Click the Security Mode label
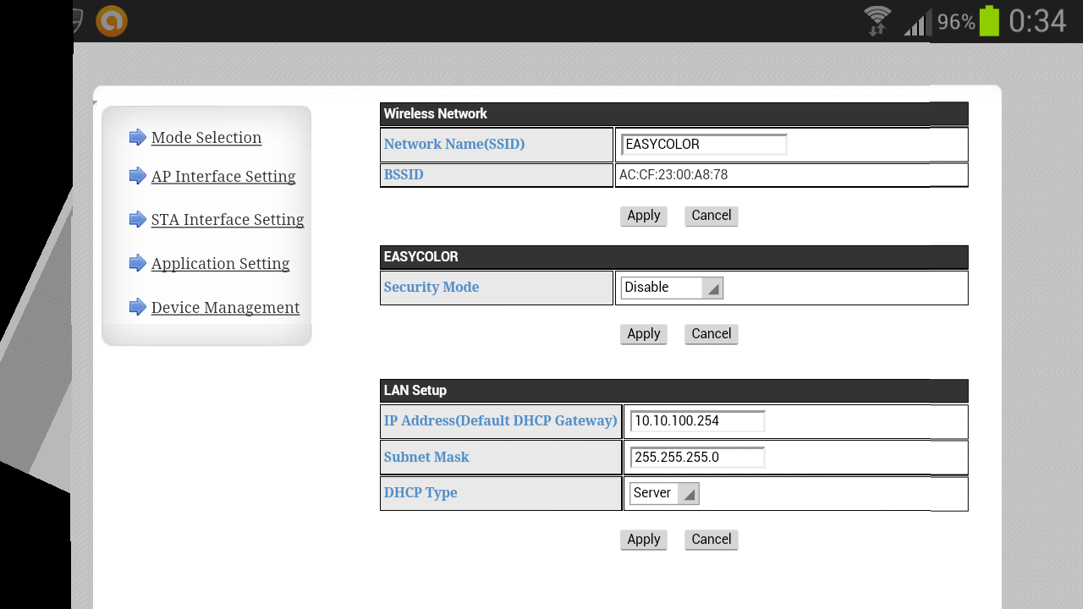 tap(432, 287)
